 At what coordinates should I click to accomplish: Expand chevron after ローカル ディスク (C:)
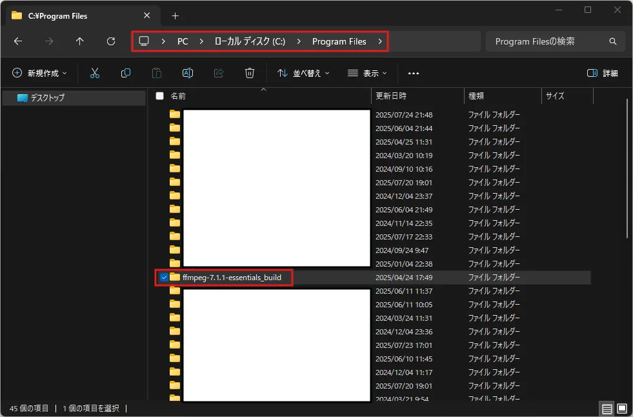point(299,41)
